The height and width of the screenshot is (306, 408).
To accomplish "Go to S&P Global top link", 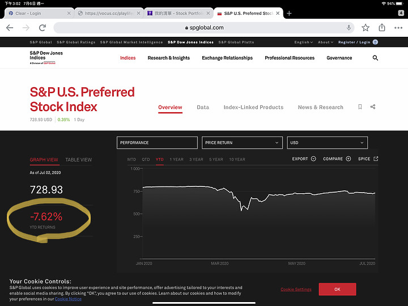I will pos(41,42).
